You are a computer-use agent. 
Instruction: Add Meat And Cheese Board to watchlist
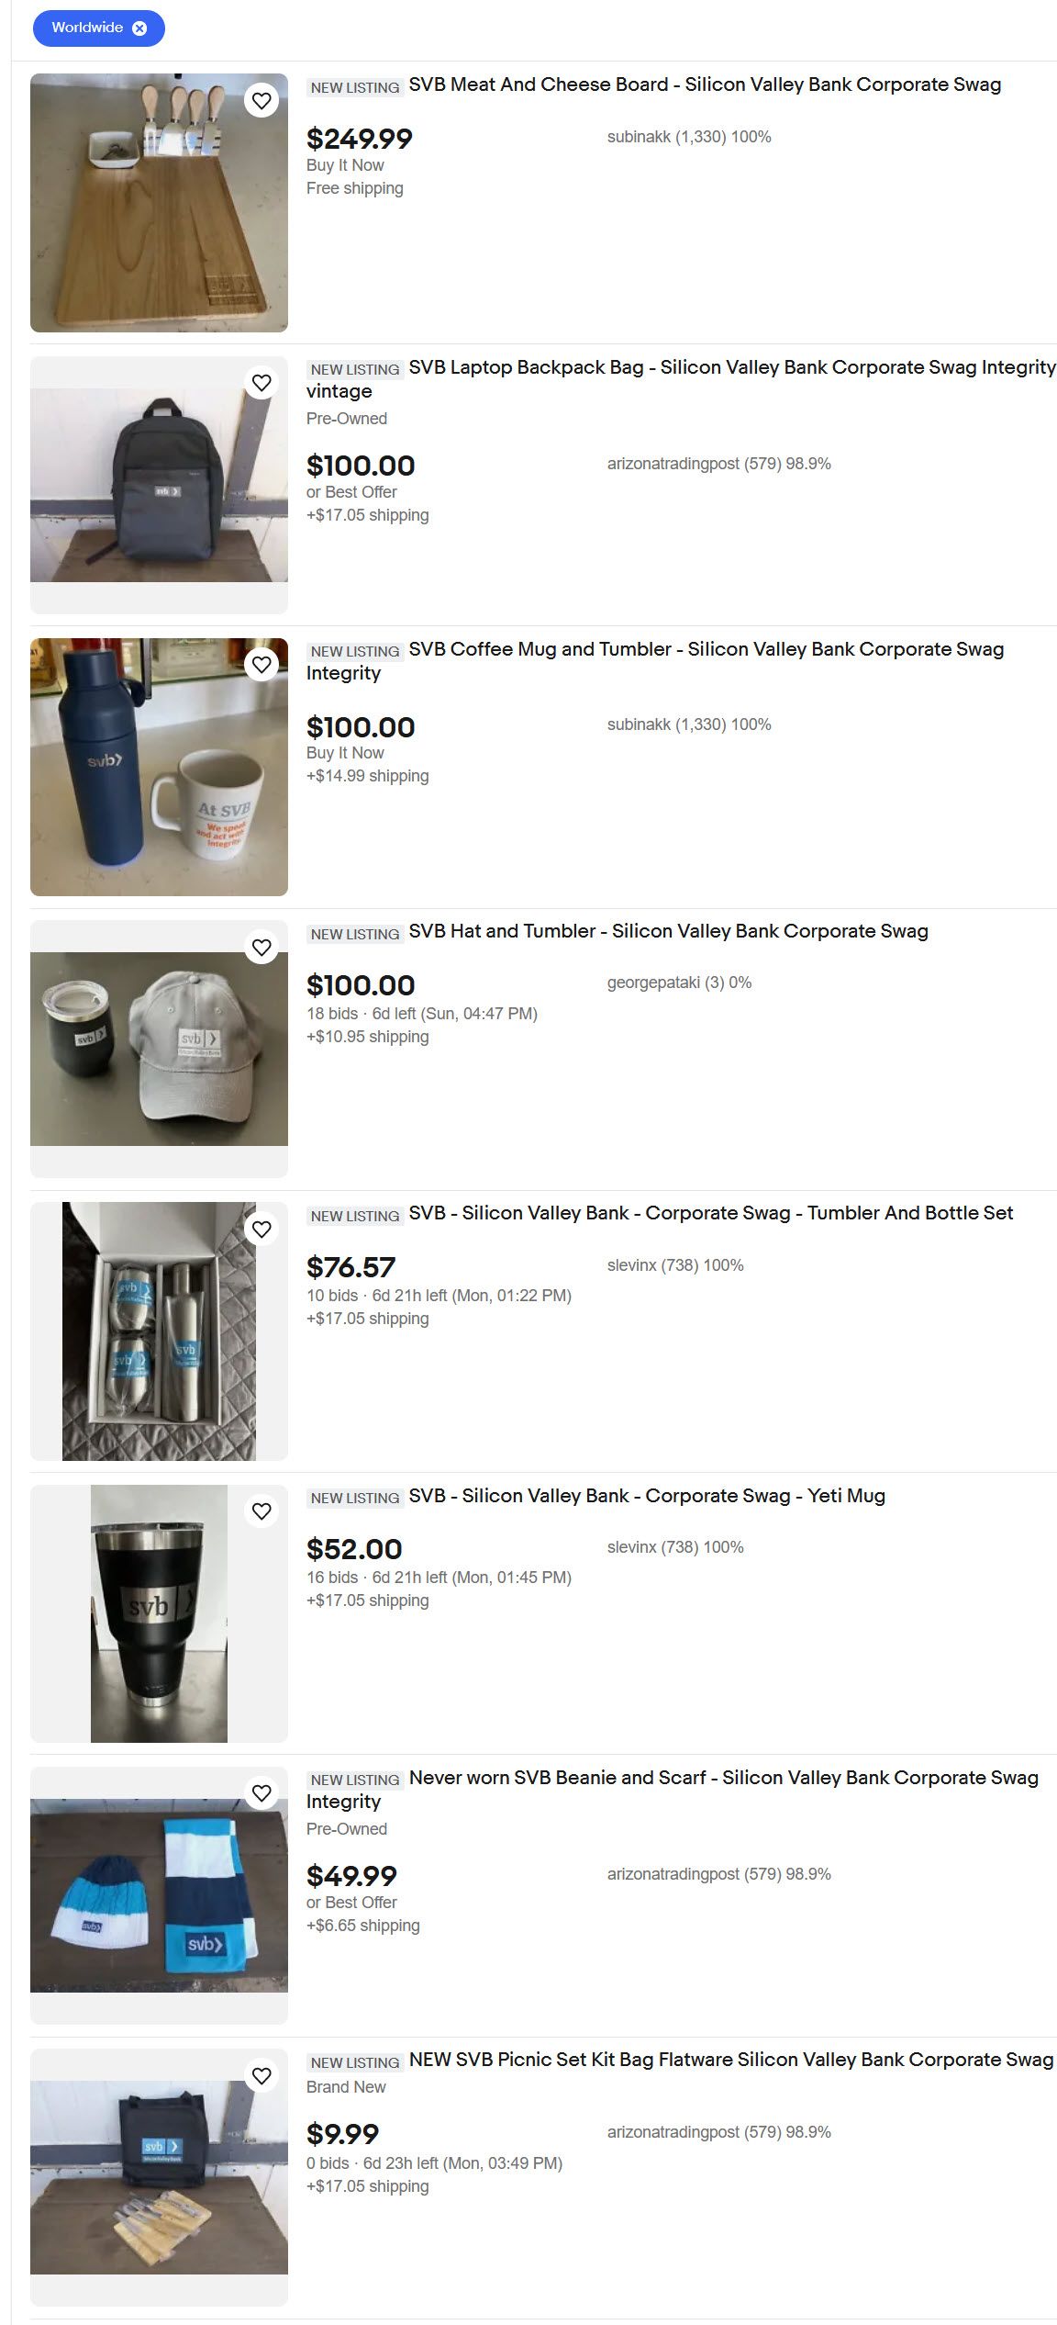(261, 100)
